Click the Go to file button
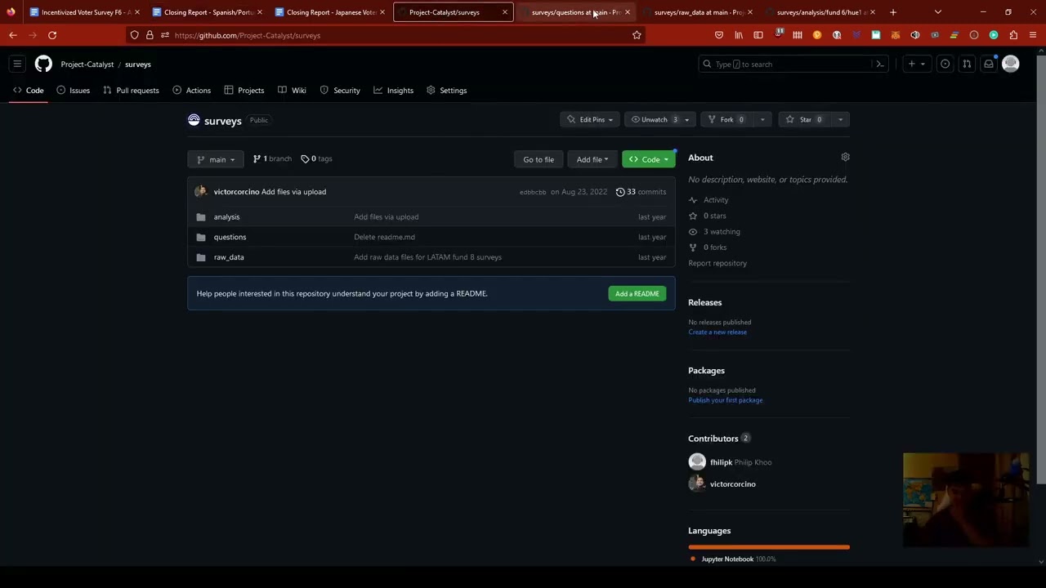The height and width of the screenshot is (588, 1046). click(x=539, y=159)
